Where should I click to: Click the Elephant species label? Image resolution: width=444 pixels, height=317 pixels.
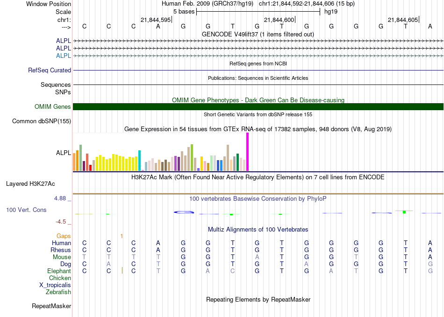59,271
